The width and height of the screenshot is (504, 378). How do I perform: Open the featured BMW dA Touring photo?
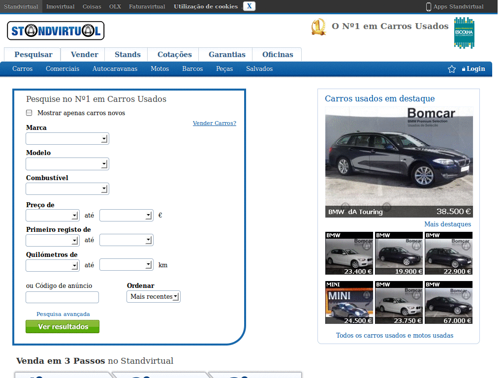[x=399, y=162]
